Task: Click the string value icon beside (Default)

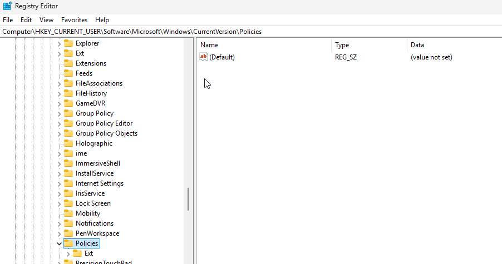Action: 203,57
